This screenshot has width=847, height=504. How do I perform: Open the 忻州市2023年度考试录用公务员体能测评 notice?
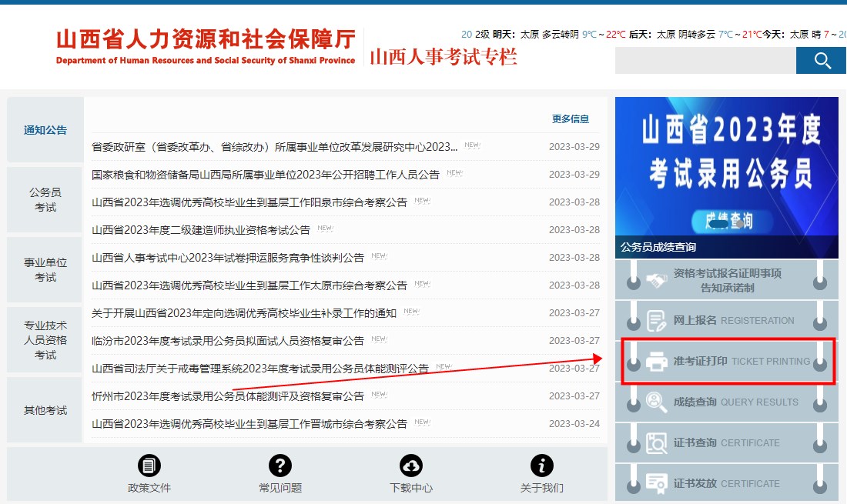pyautogui.click(x=226, y=396)
